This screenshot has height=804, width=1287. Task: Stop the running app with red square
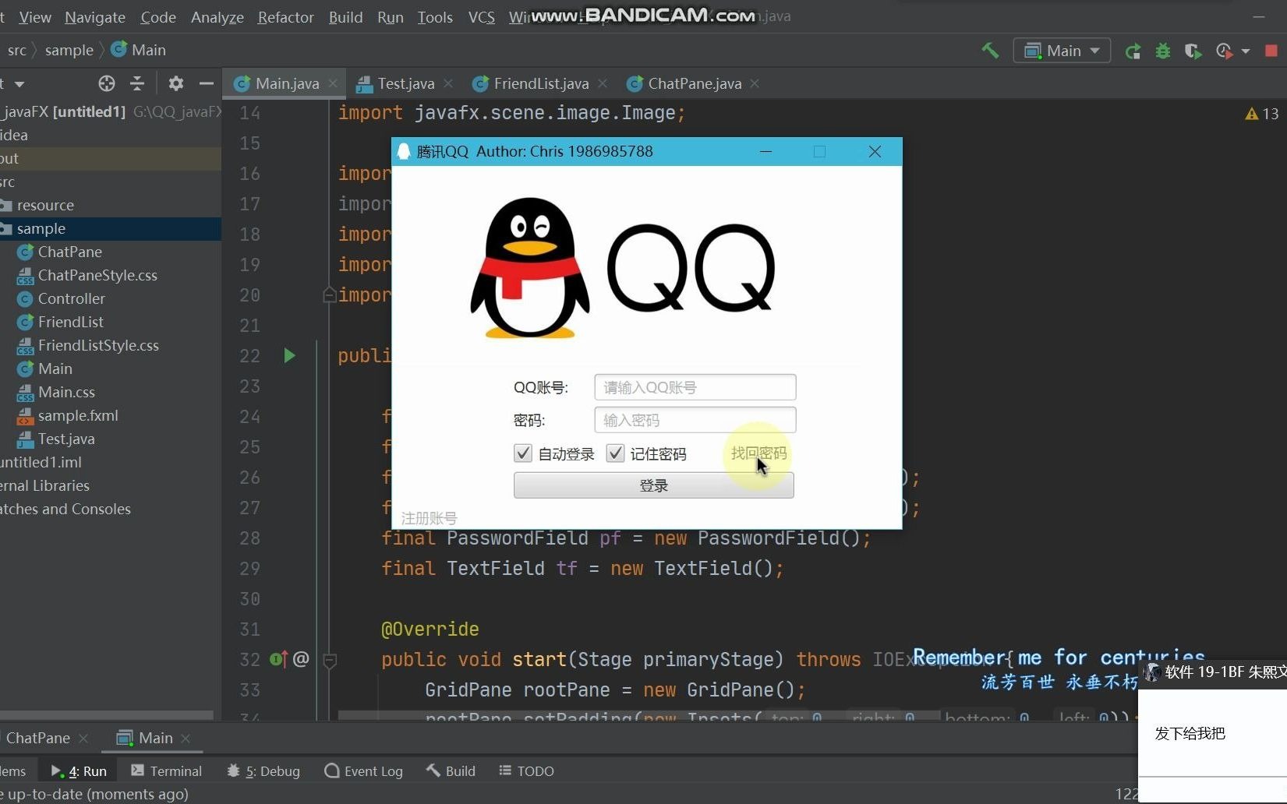(1271, 51)
